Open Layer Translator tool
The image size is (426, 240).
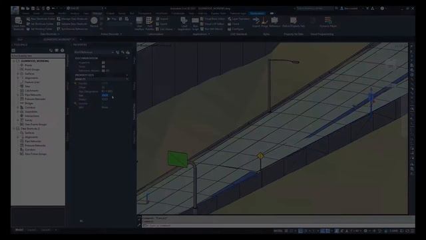[238, 19]
